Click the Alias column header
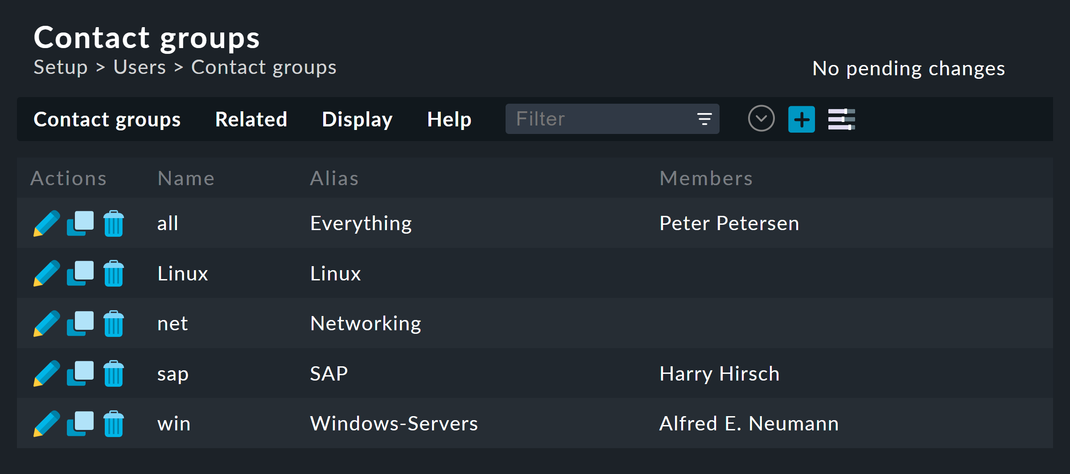This screenshot has height=474, width=1070. tap(334, 178)
